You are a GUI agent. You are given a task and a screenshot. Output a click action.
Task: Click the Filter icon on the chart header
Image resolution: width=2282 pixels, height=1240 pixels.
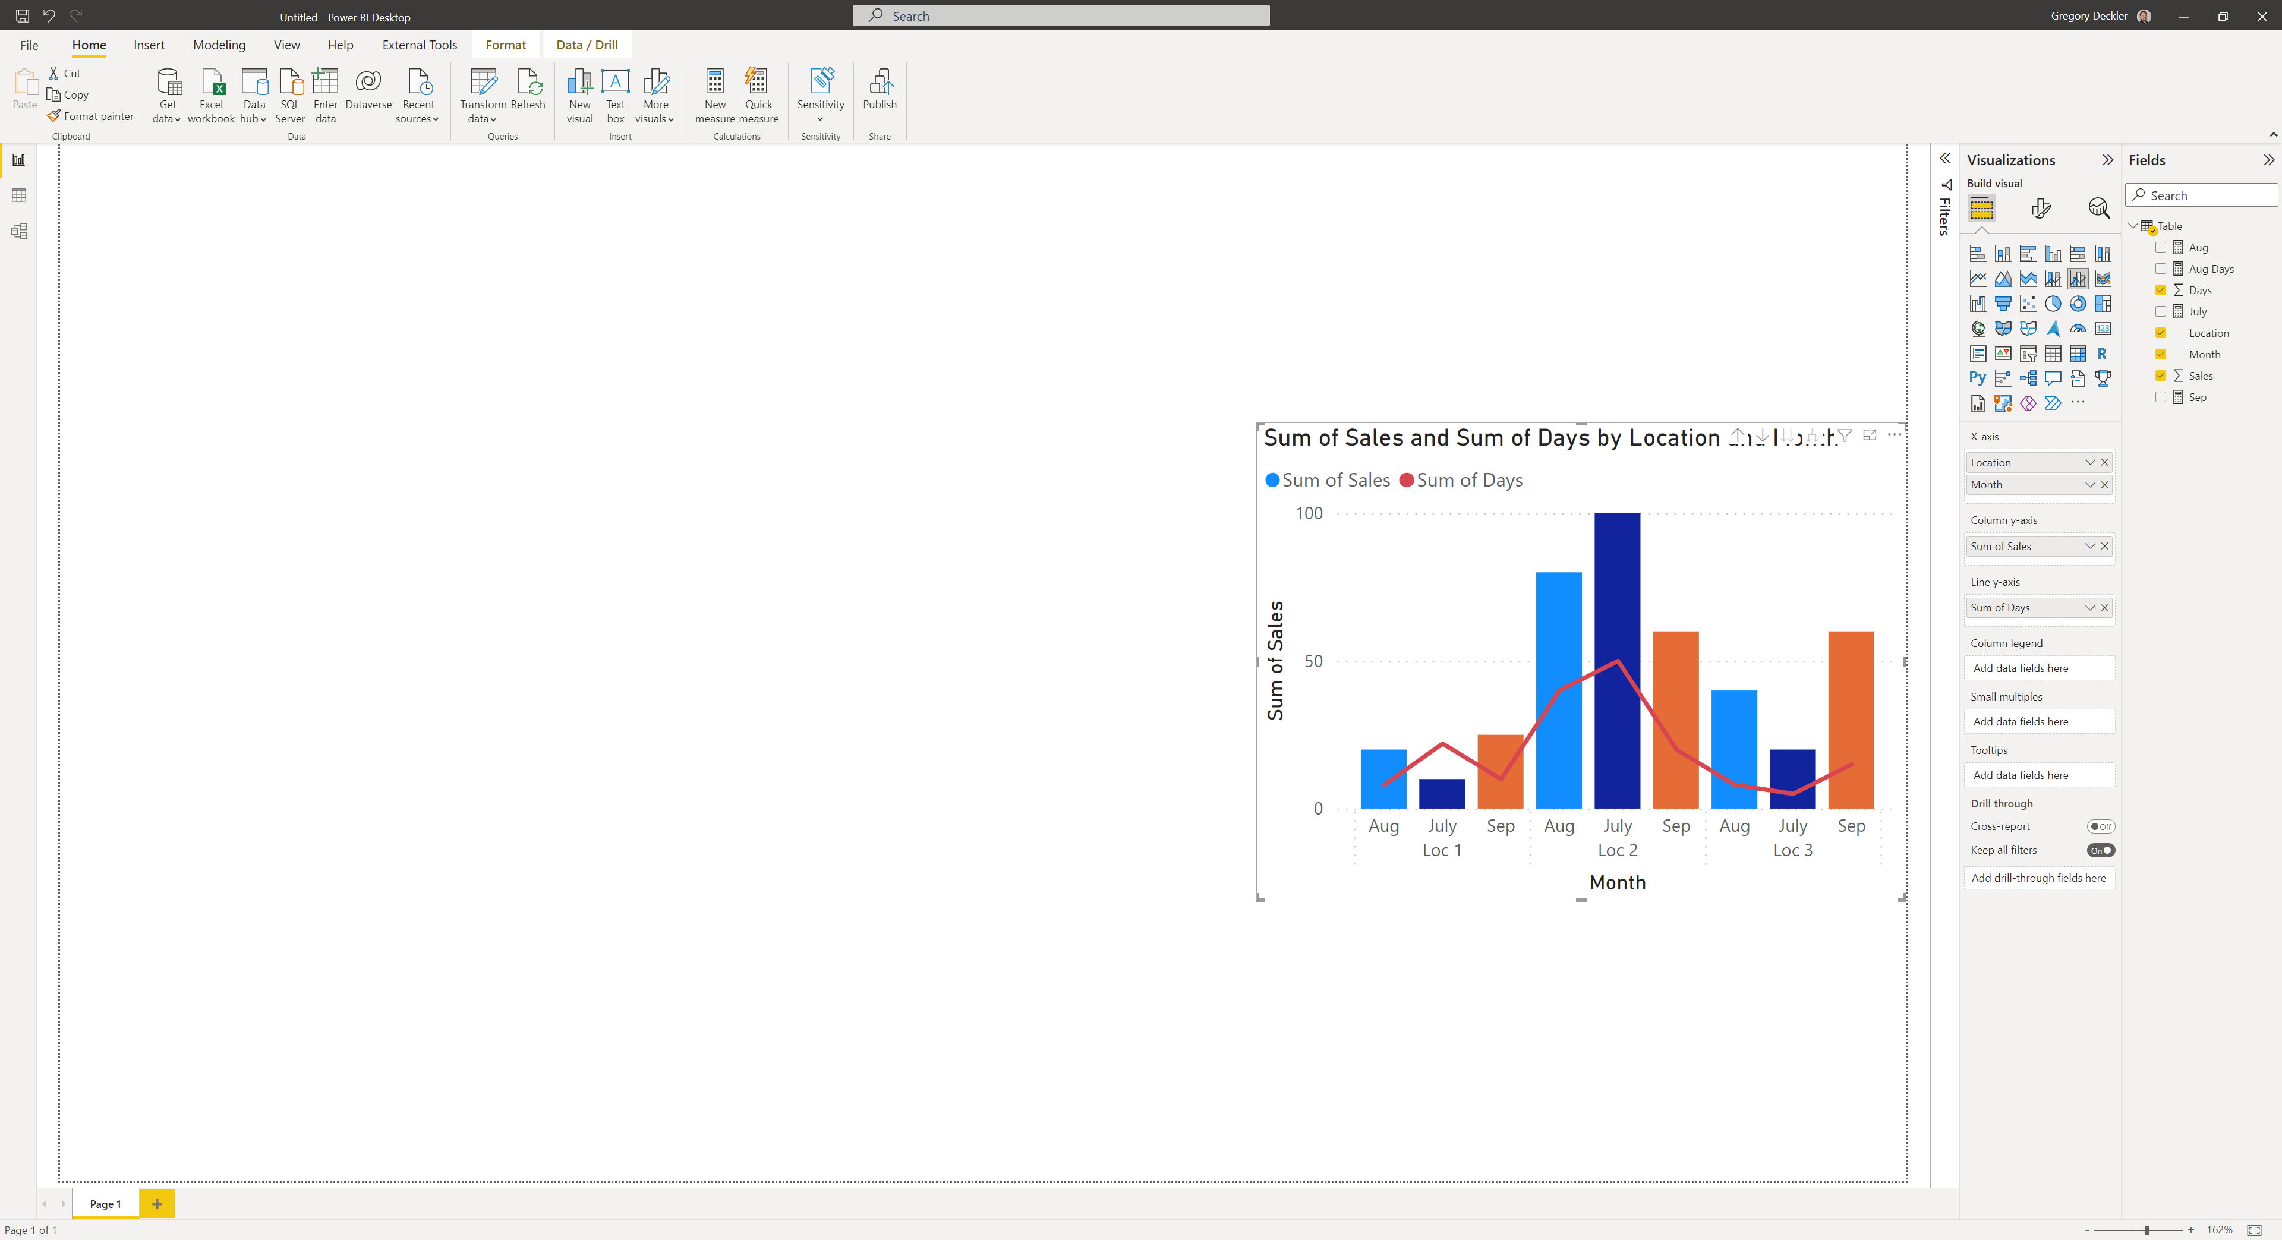1845,435
